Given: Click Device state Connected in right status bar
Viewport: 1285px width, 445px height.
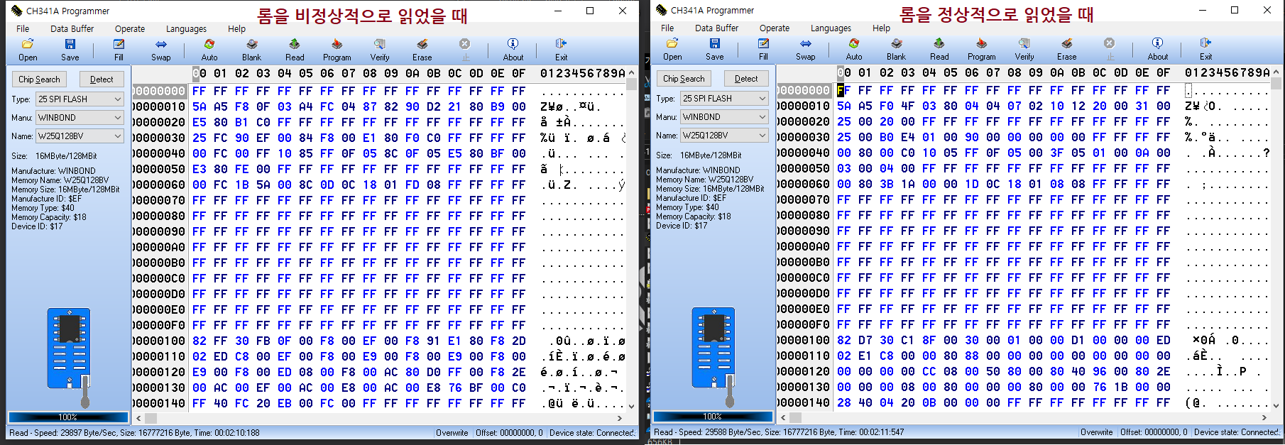Looking at the screenshot, I should click(x=1236, y=432).
